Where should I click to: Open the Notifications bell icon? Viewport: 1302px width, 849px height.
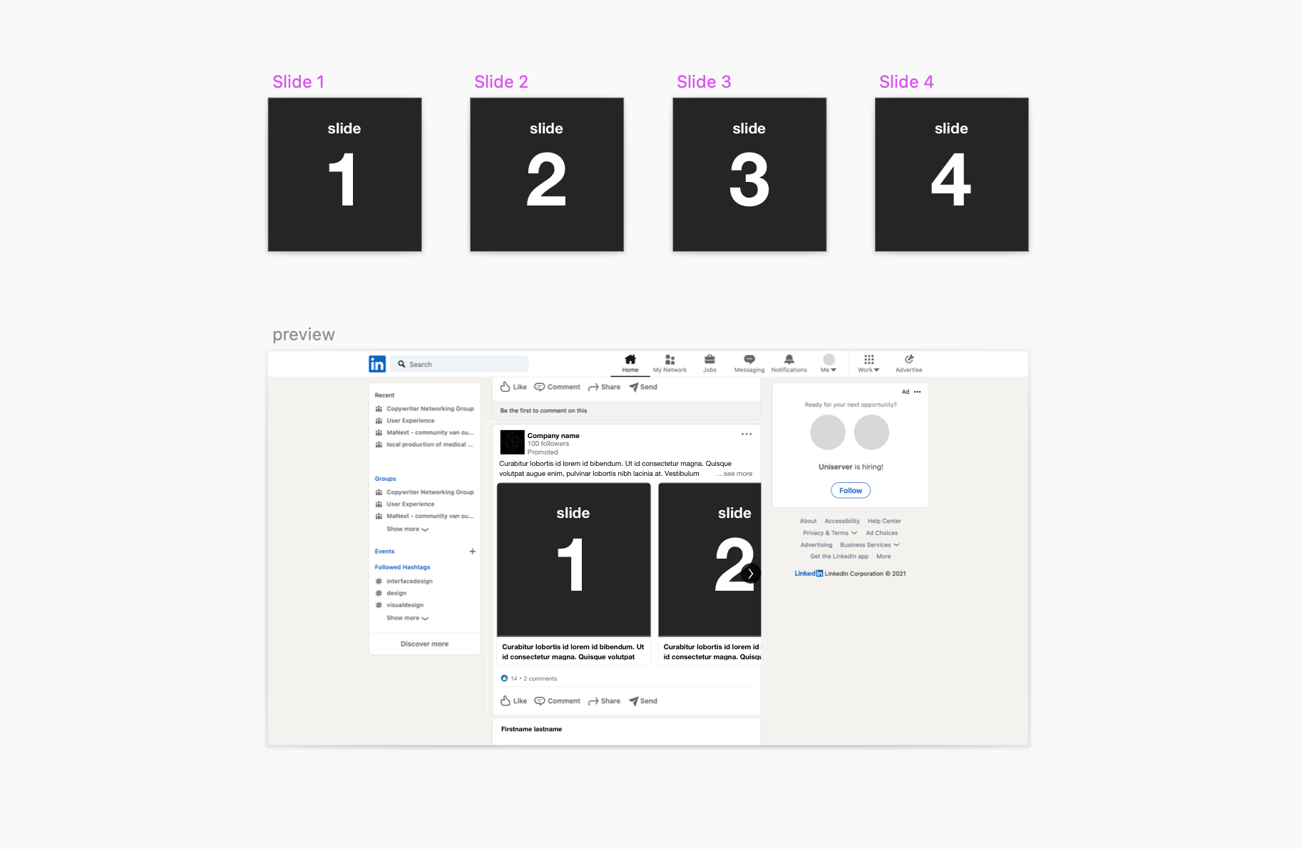[x=789, y=360]
